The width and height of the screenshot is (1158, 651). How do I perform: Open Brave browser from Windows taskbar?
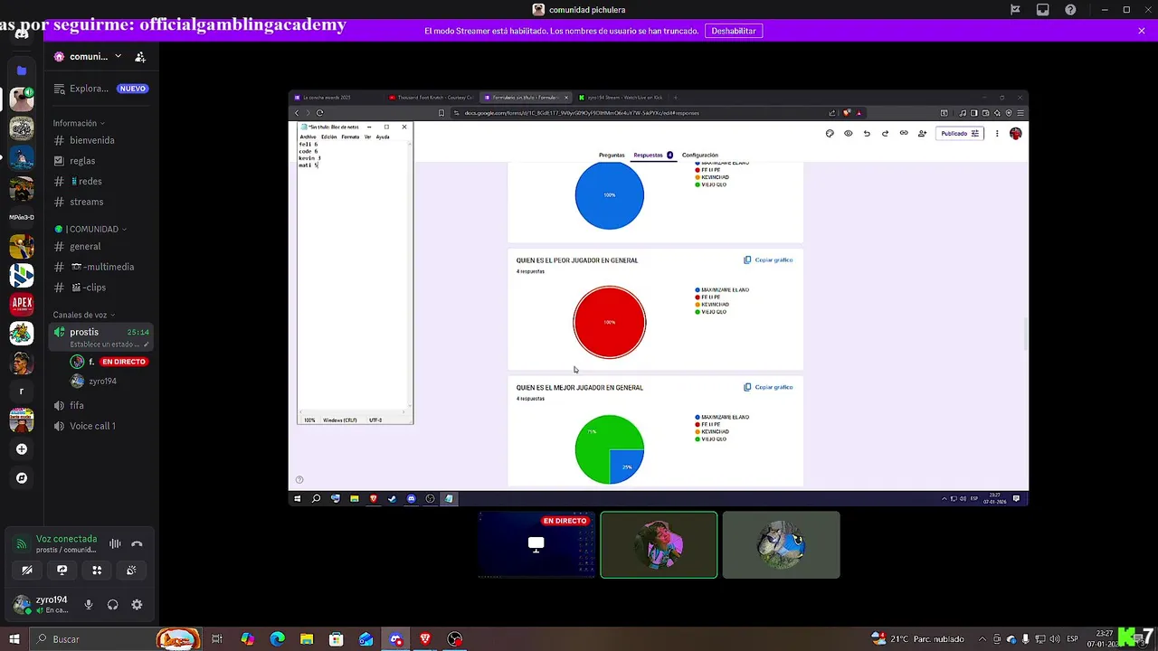[425, 639]
